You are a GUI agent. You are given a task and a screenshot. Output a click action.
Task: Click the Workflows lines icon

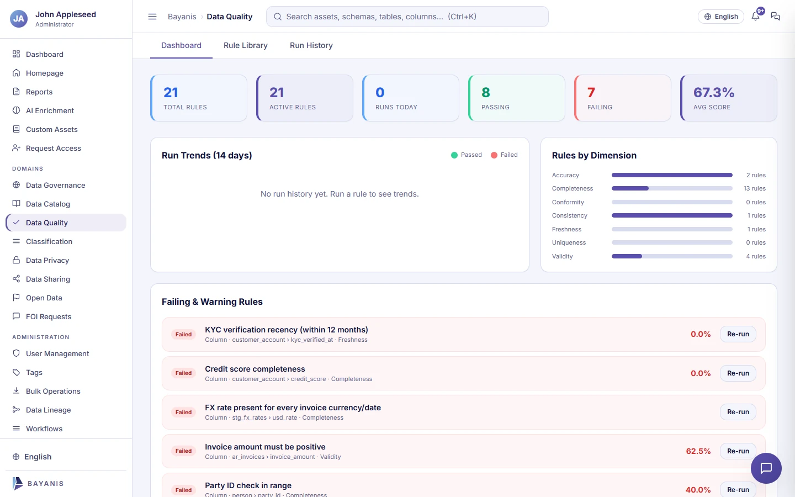(x=17, y=429)
